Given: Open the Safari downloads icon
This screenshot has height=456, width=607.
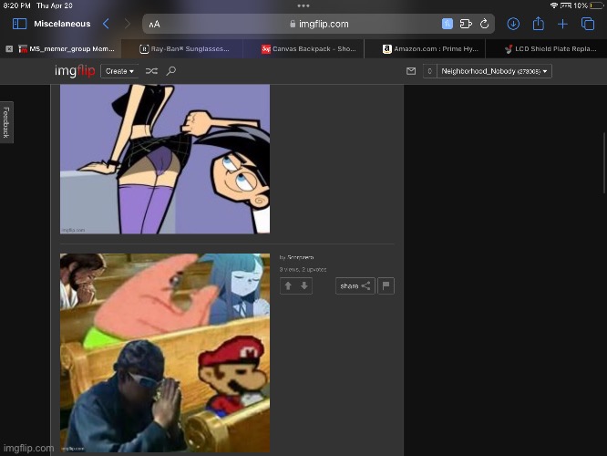Looking at the screenshot, I should pos(513,24).
